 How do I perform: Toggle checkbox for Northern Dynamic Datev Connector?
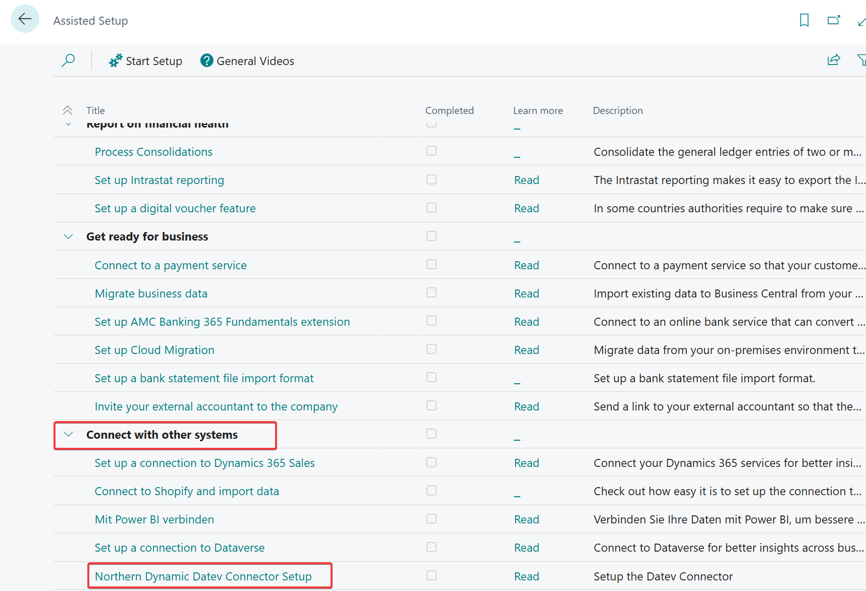pyautogui.click(x=431, y=575)
